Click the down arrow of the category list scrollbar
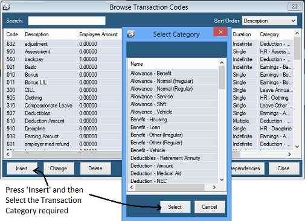The height and width of the screenshot is (221, 305). (x=222, y=180)
